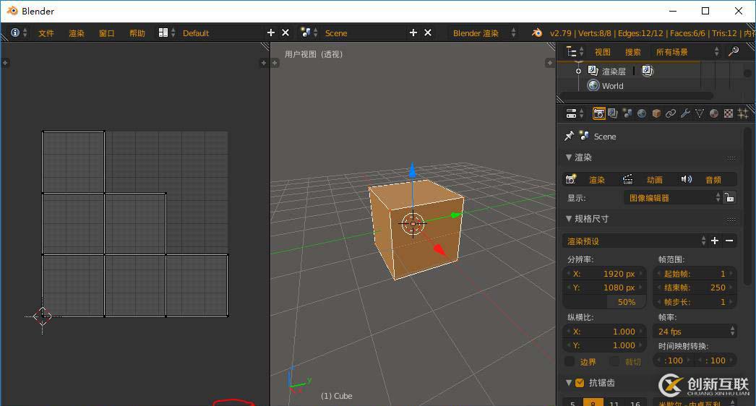Open the Material properties sphere icon
Screen dimensions: 756x406
tap(714, 113)
